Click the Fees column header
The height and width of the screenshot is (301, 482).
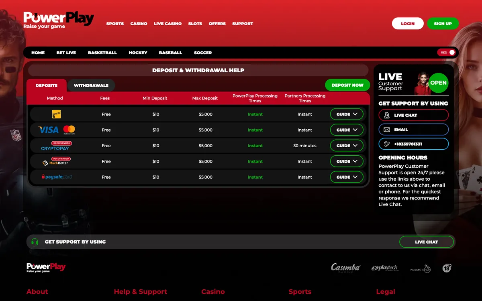pos(105,98)
